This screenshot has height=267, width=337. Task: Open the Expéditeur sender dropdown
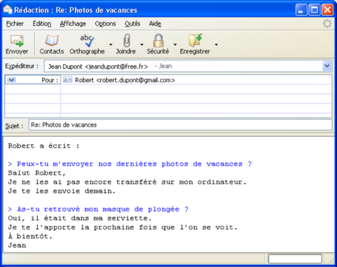tap(327, 66)
